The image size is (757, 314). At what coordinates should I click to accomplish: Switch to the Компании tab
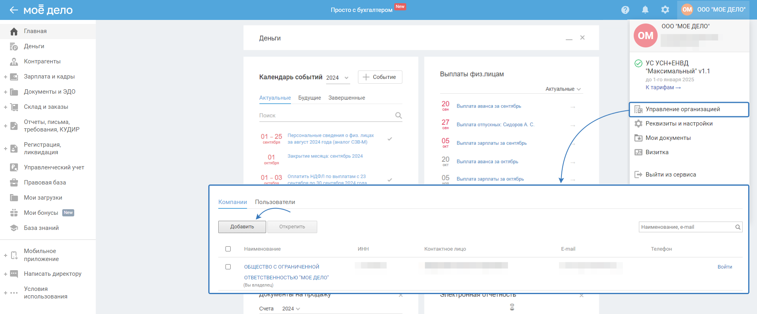tap(233, 202)
